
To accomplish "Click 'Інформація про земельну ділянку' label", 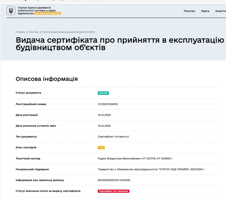I will 40,180.
